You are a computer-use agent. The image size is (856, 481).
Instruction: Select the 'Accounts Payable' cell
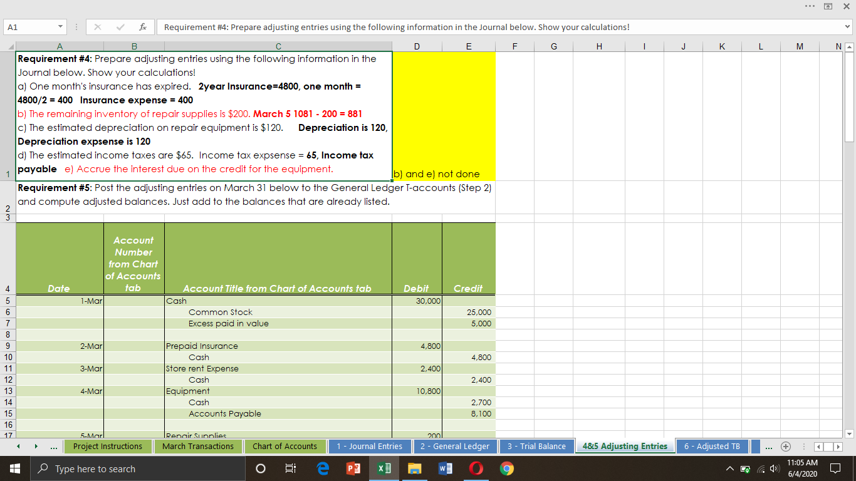(278, 413)
